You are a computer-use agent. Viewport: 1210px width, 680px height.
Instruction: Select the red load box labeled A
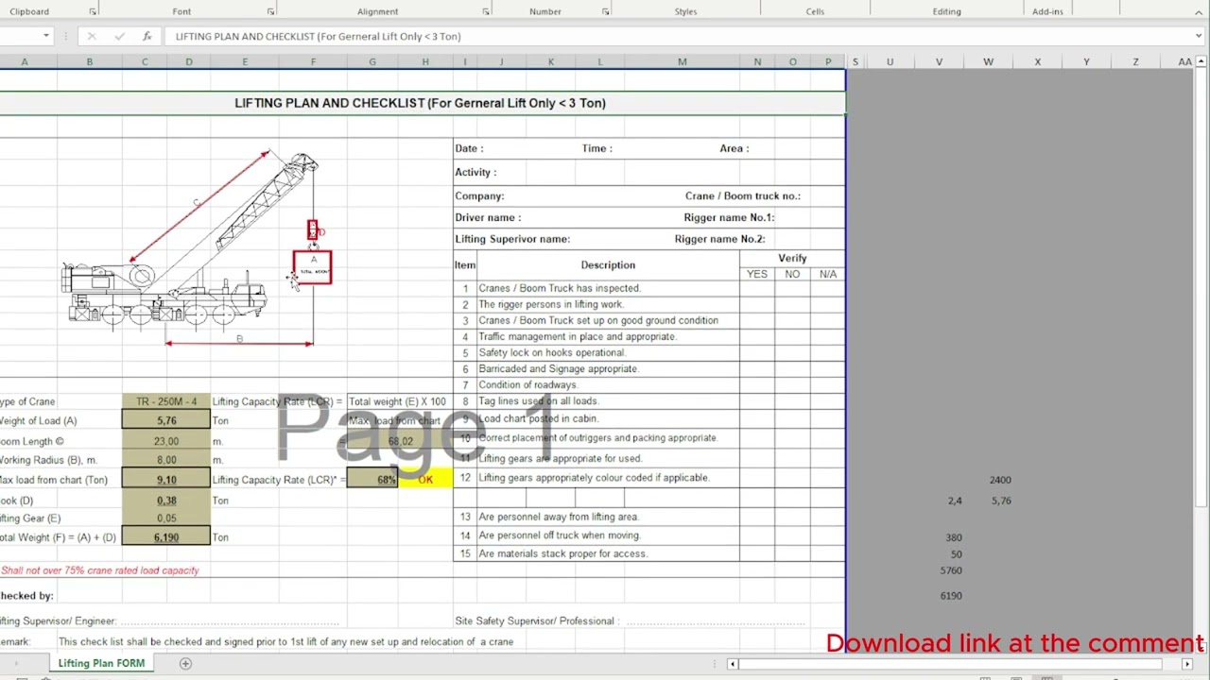[x=312, y=267]
